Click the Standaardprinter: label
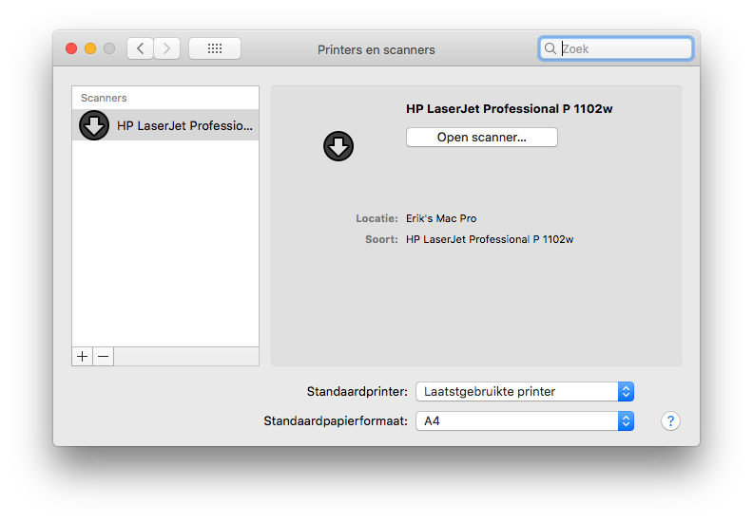 357,392
